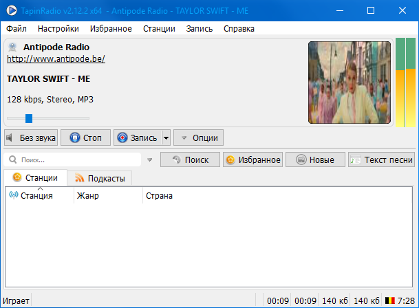Start recording with Запись button
This screenshot has height=308, width=419.
coord(137,137)
